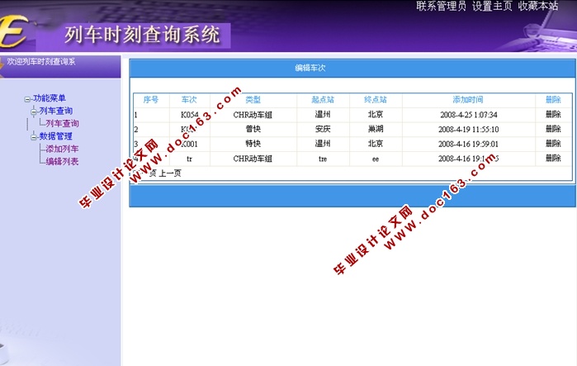Delete the 安庆 to 巢湖 row
The height and width of the screenshot is (366, 577).
pos(553,129)
